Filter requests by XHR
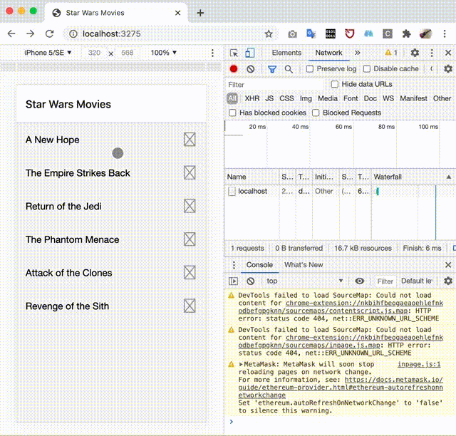 [x=252, y=98]
